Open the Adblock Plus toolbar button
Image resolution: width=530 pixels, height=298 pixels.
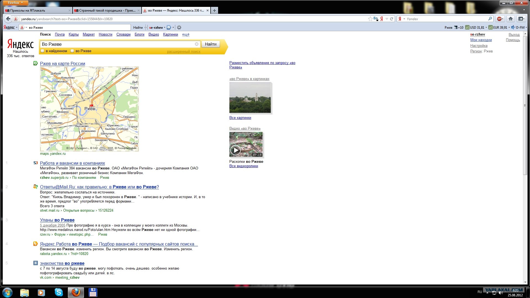coord(500,19)
